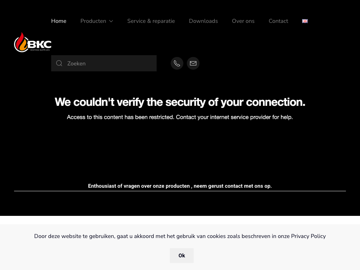This screenshot has width=360, height=270.
Task: Focus the Zoeken search field
Action: [x=109, y=63]
